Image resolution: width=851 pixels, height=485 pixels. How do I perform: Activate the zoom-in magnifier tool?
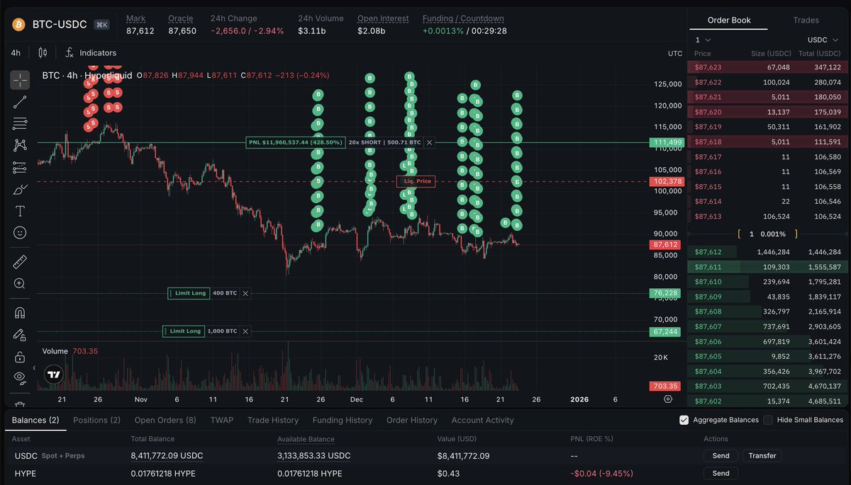[20, 283]
